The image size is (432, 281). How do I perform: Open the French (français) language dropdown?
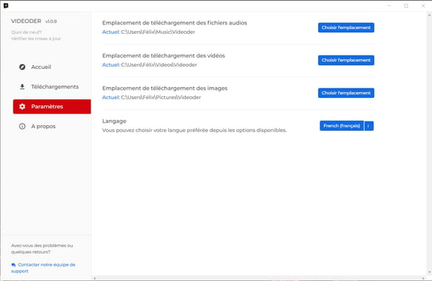pos(341,126)
